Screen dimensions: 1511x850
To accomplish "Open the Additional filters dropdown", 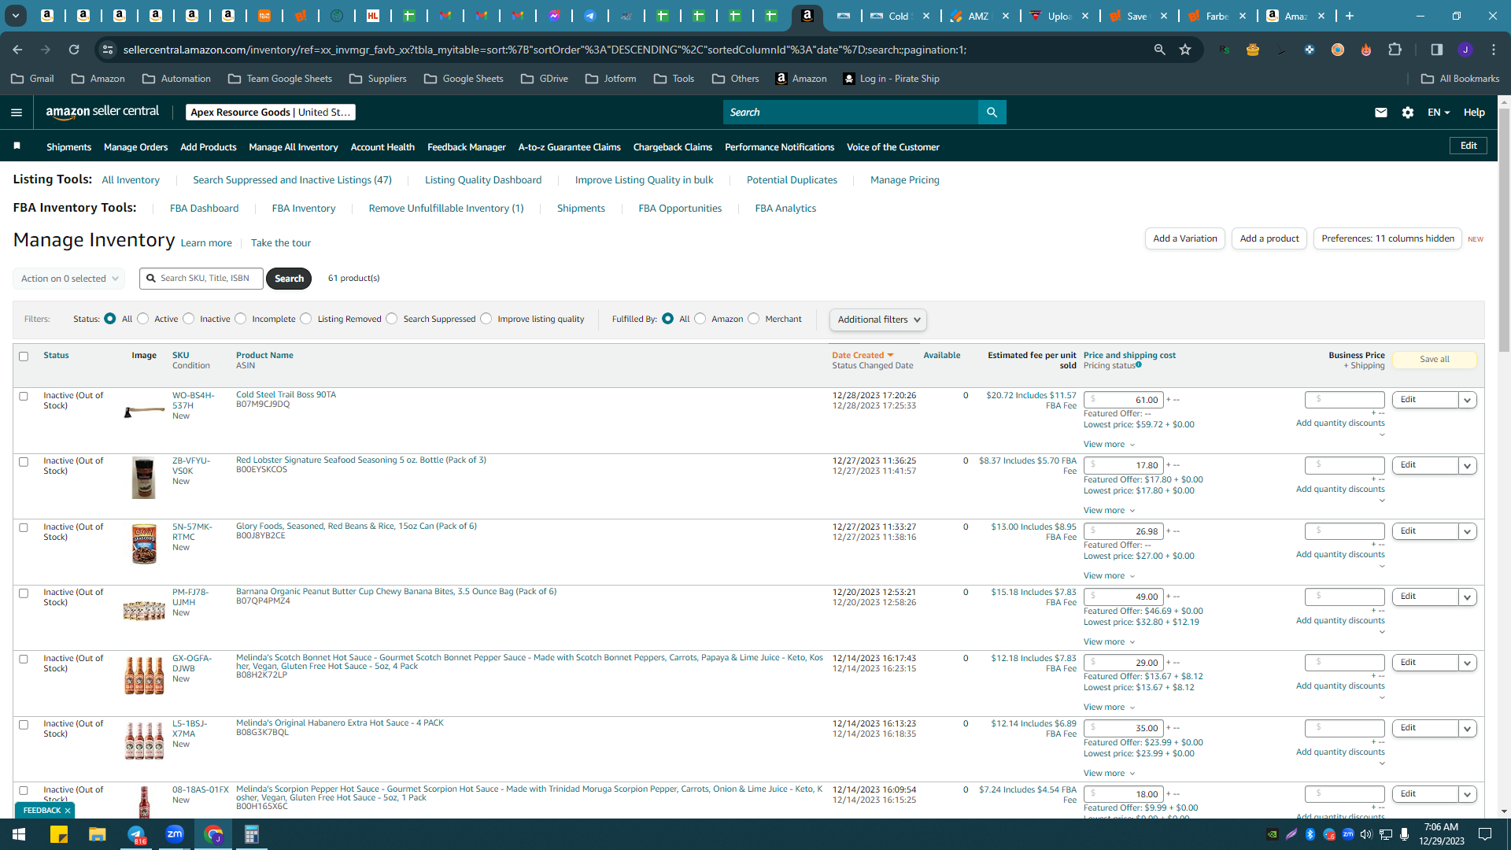I will click(x=878, y=320).
